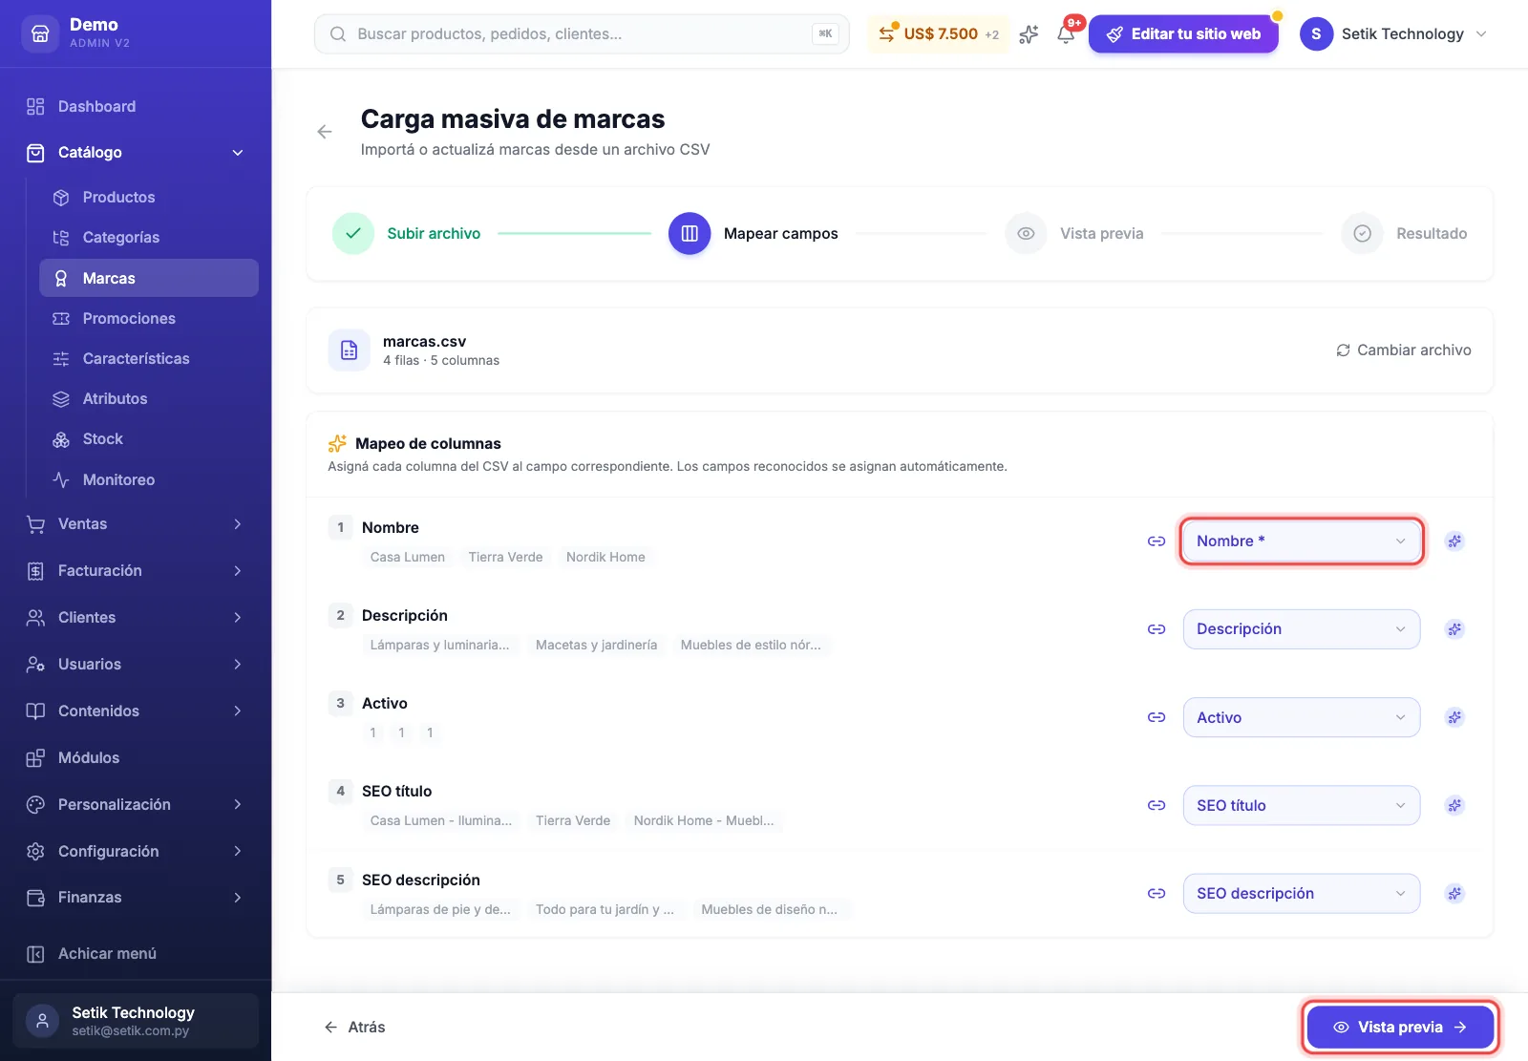This screenshot has height=1061, width=1528.
Task: Open the Descripción field mapping dropdown
Action: coord(1302,629)
